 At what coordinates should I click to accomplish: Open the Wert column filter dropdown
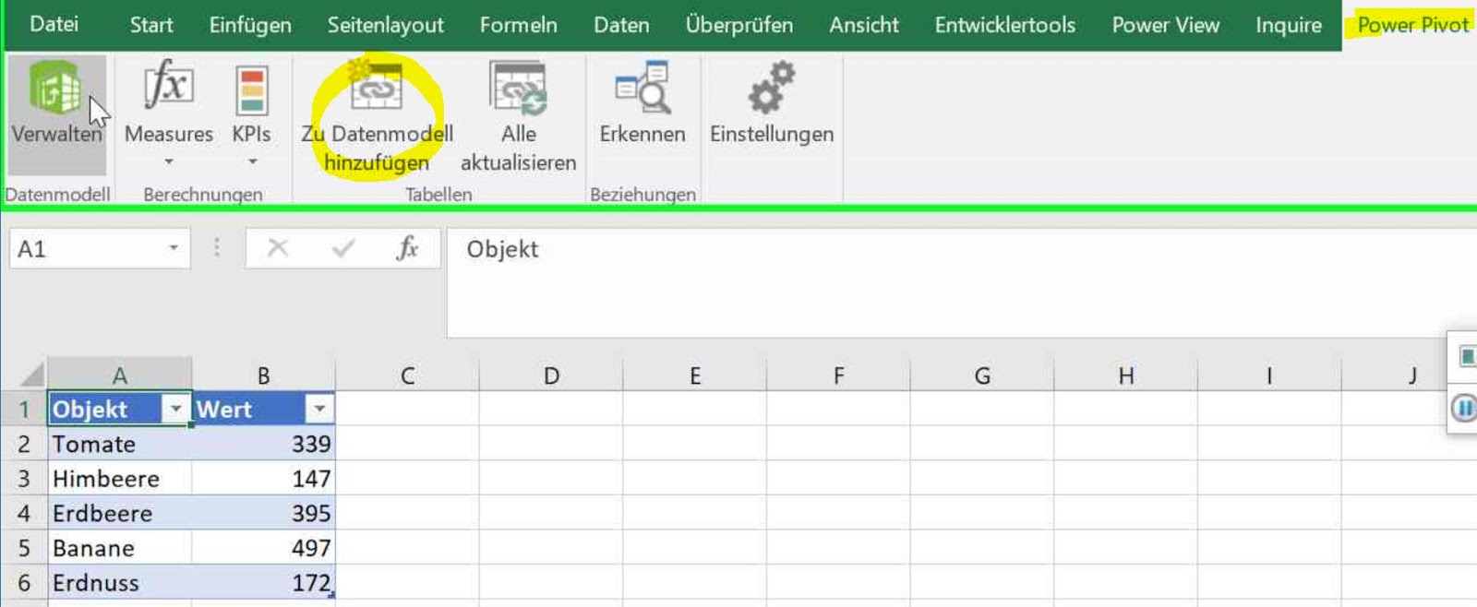pyautogui.click(x=318, y=409)
